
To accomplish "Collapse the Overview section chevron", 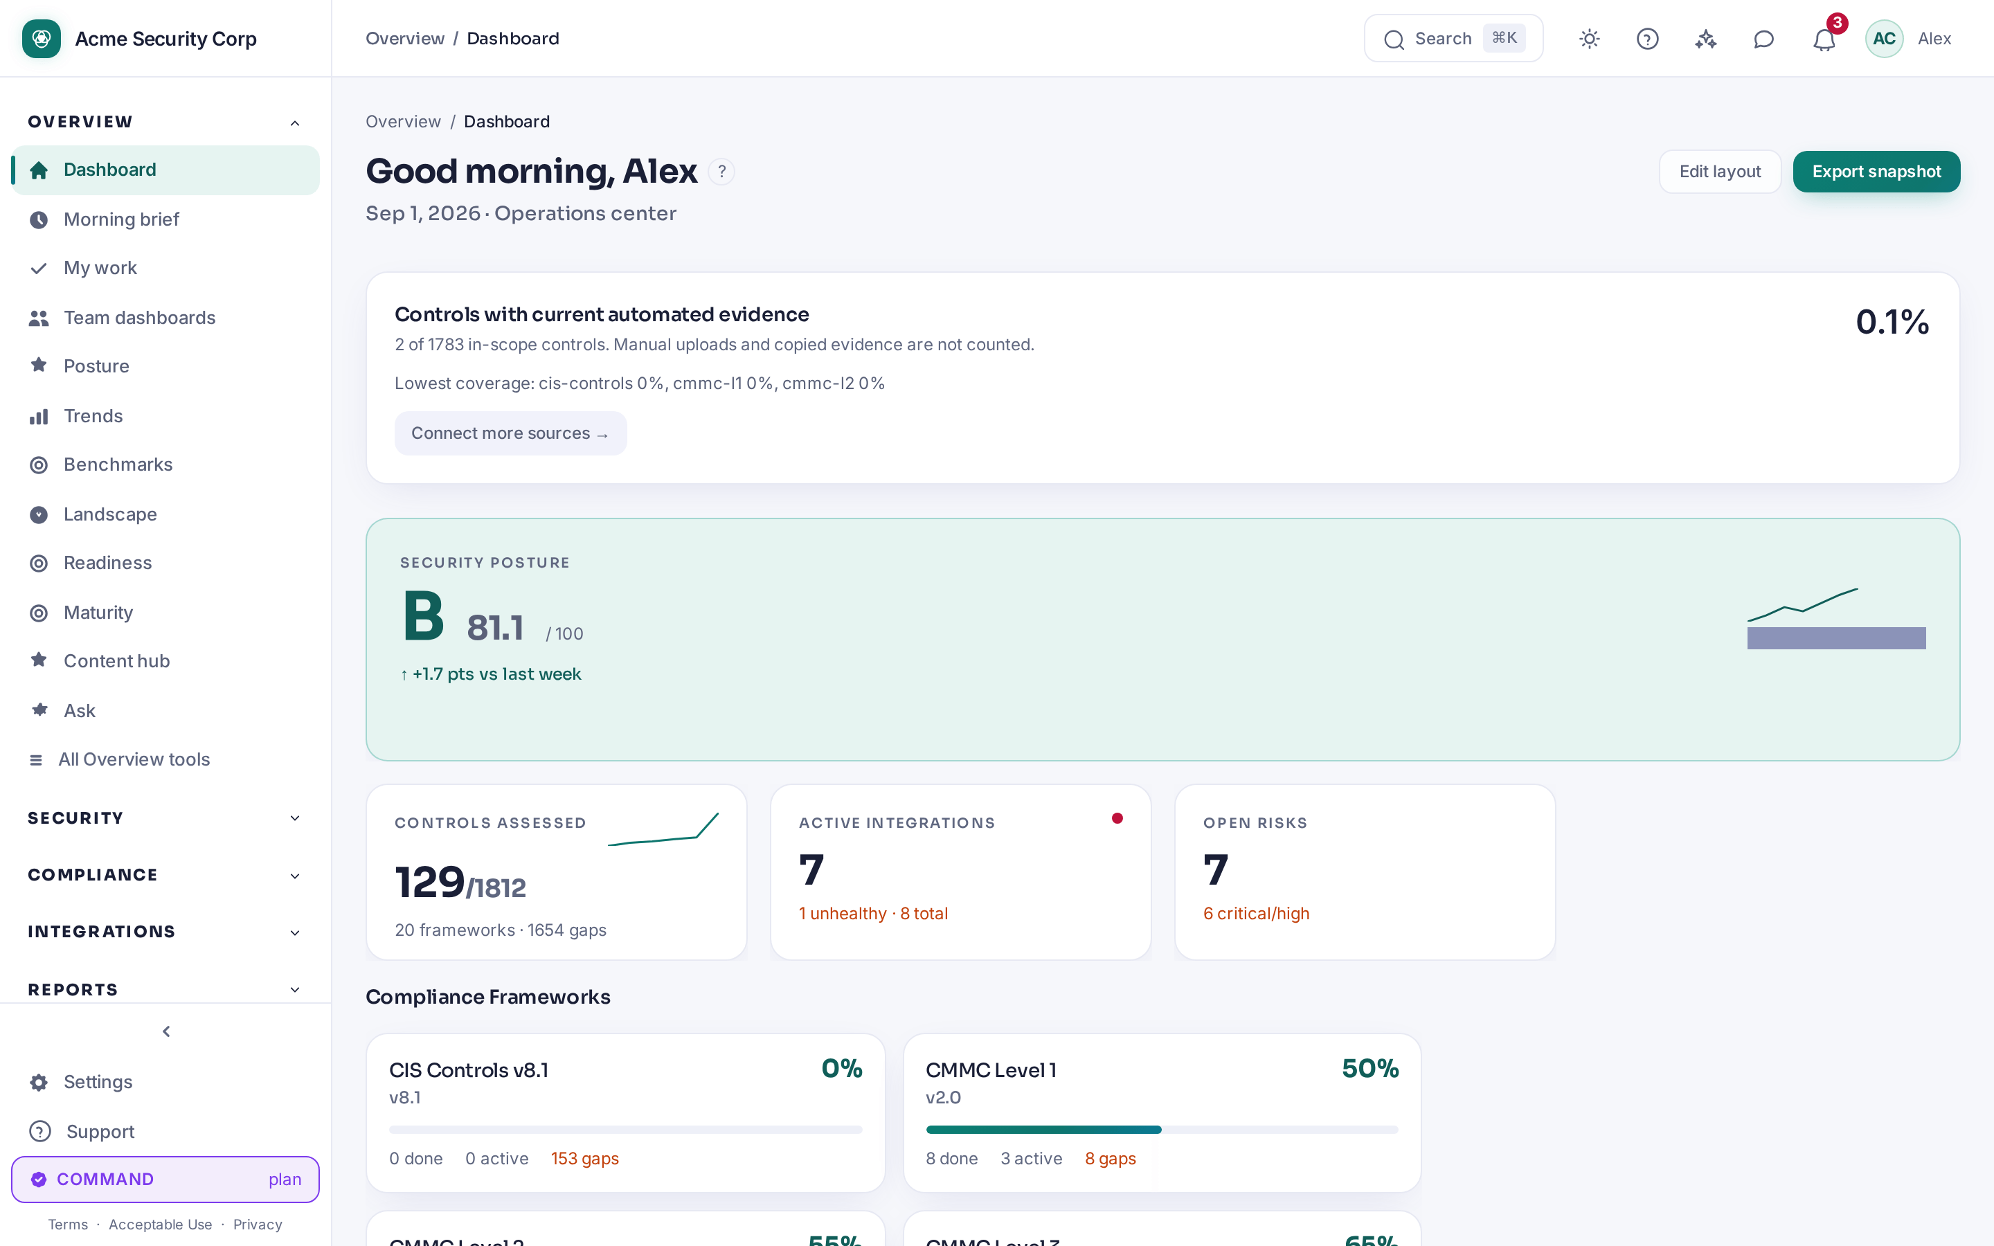I will 295,123.
